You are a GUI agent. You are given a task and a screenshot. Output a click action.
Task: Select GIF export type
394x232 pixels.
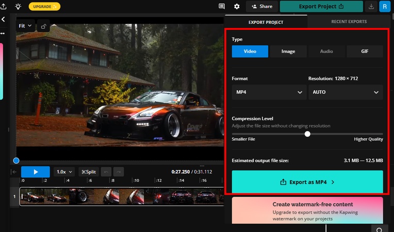(x=365, y=51)
